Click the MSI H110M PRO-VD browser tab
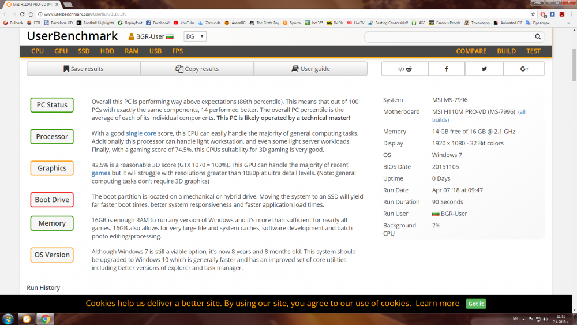577x325 pixels. coord(32,5)
